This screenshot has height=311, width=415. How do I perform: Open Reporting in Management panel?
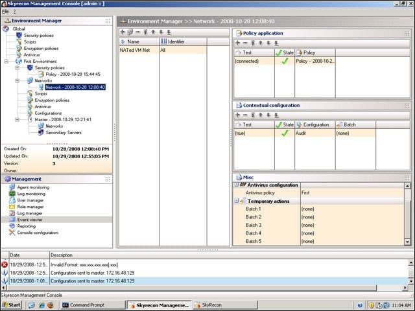pyautogui.click(x=26, y=226)
